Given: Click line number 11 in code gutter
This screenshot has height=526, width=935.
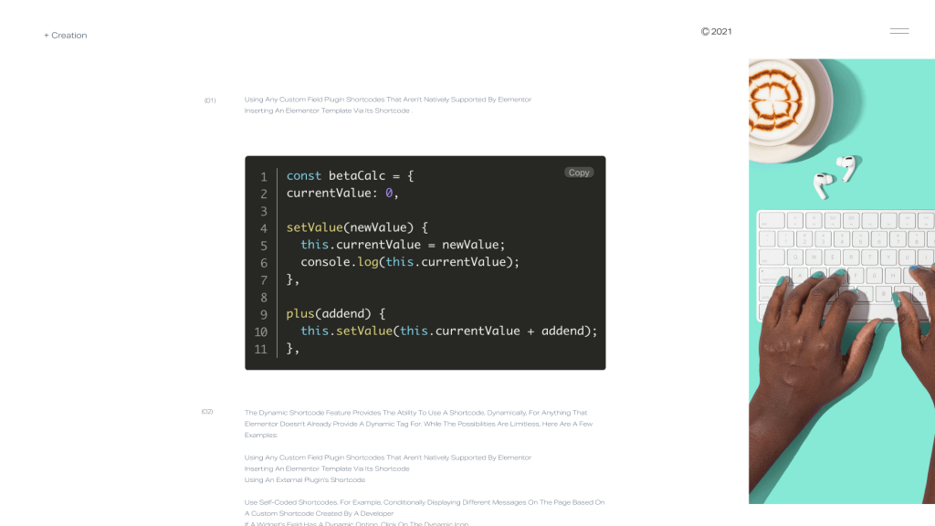Looking at the screenshot, I should (261, 349).
